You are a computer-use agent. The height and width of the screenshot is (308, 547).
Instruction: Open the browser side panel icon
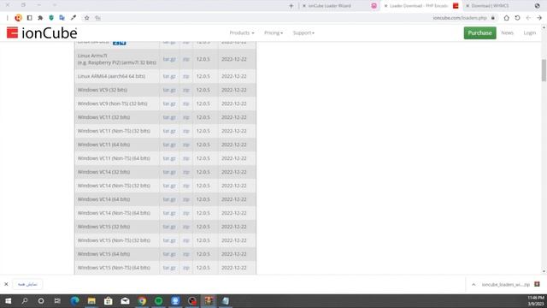click(29, 18)
